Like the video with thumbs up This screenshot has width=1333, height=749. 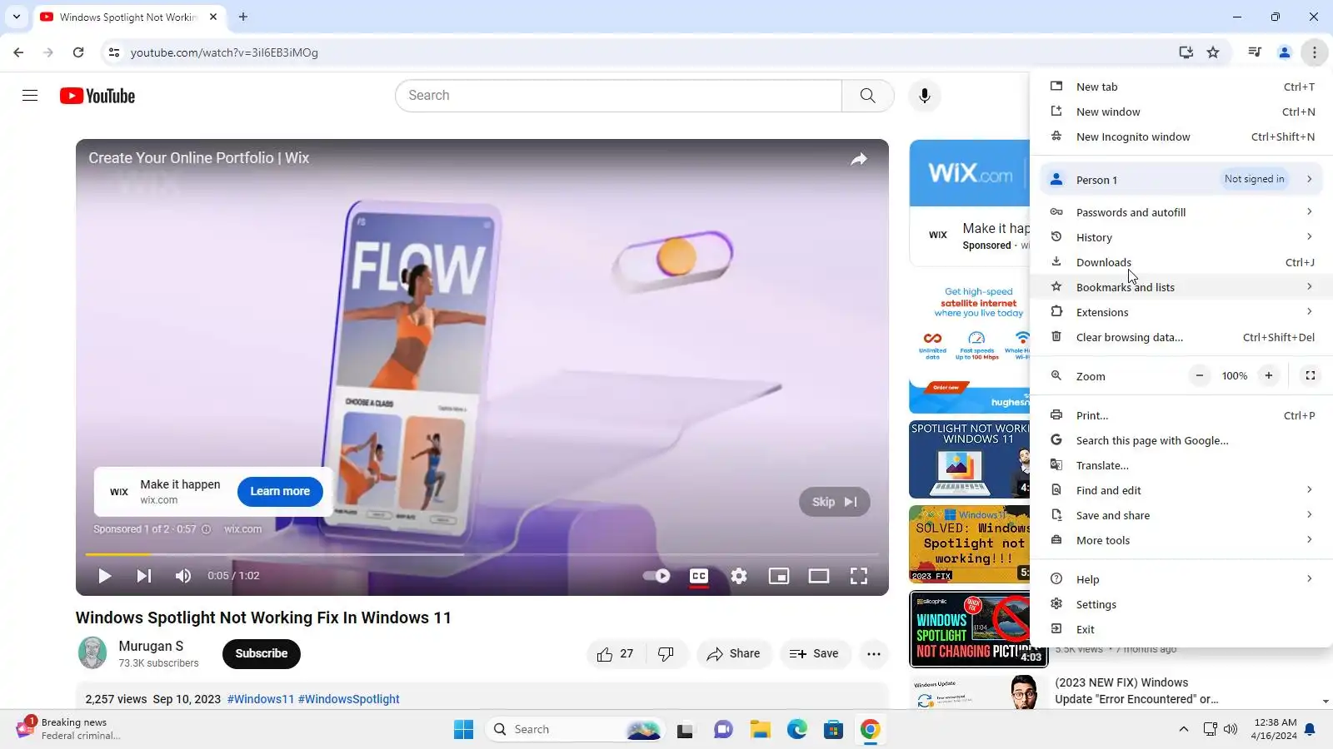point(615,654)
